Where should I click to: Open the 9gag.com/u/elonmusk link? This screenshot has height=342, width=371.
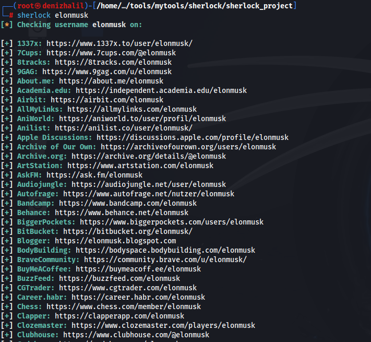107,72
